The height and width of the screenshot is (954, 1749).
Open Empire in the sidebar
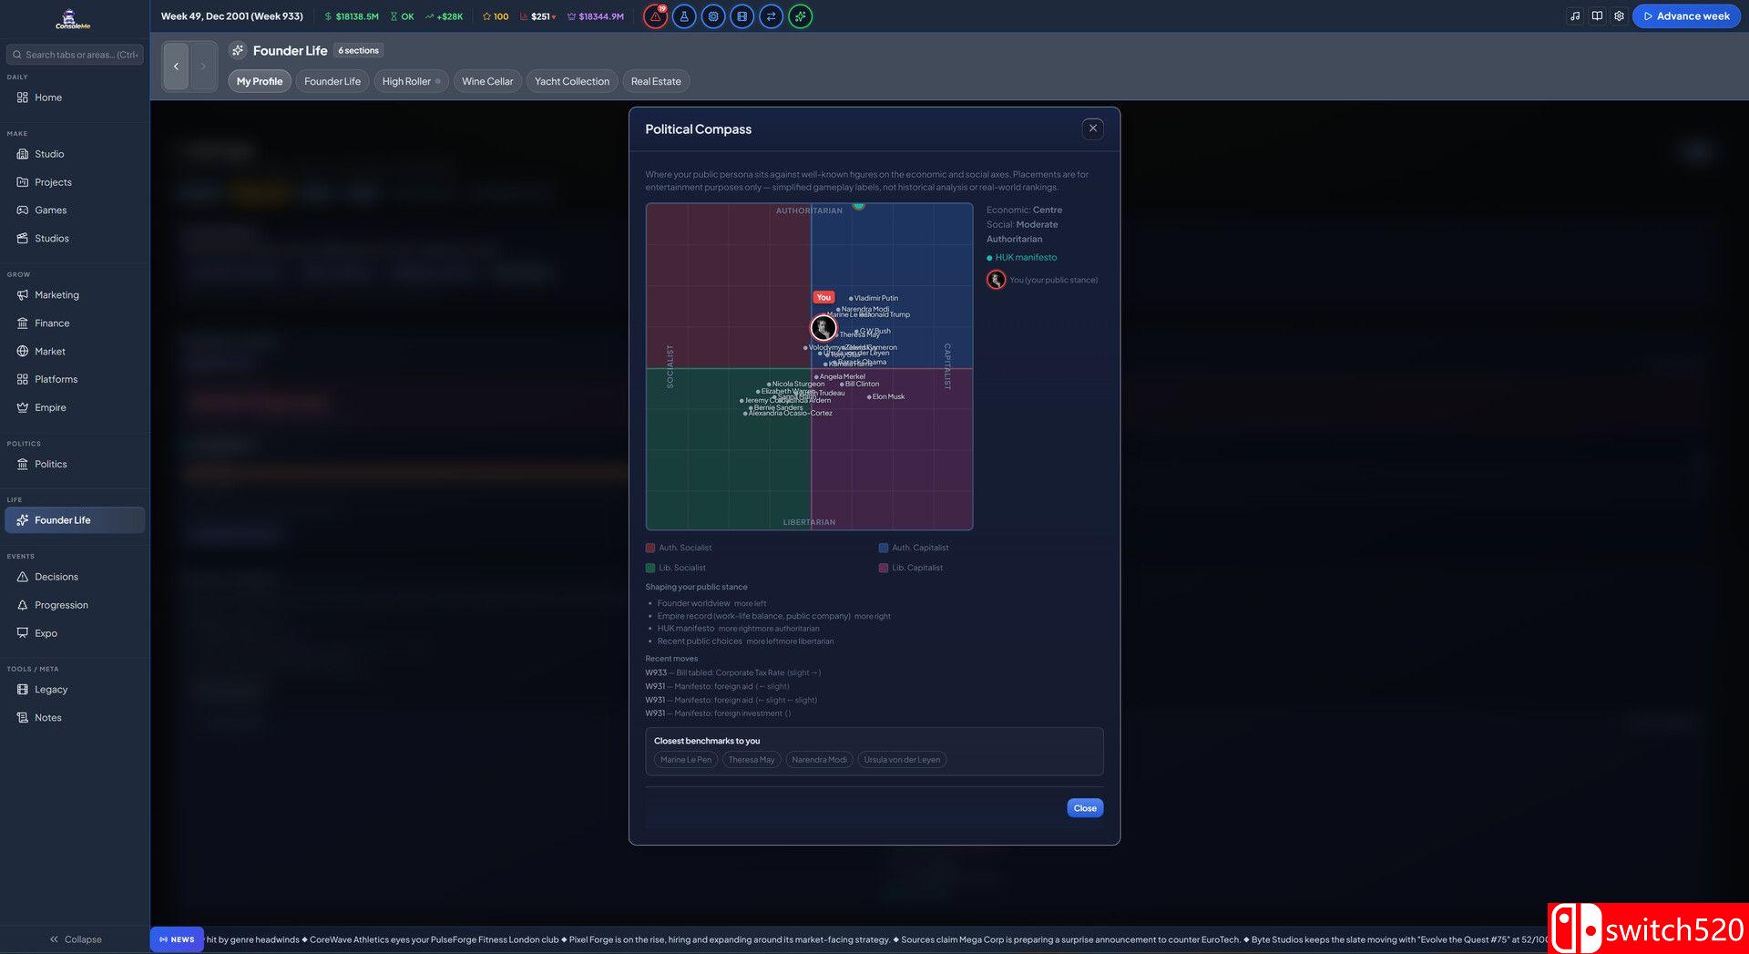click(75, 408)
